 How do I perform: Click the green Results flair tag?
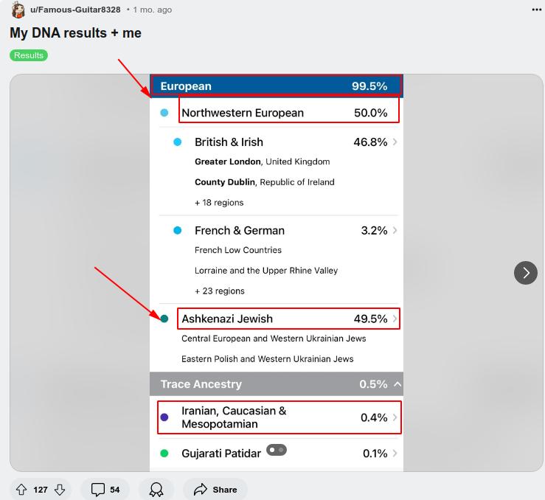[x=29, y=55]
